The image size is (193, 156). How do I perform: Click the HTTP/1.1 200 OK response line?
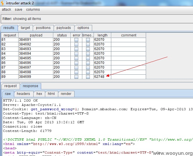(21, 100)
